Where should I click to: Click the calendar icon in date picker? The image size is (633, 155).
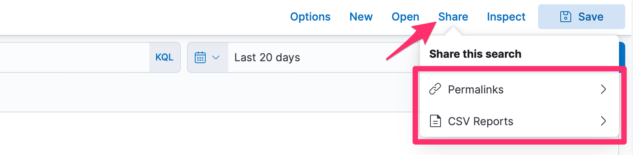pyautogui.click(x=200, y=57)
